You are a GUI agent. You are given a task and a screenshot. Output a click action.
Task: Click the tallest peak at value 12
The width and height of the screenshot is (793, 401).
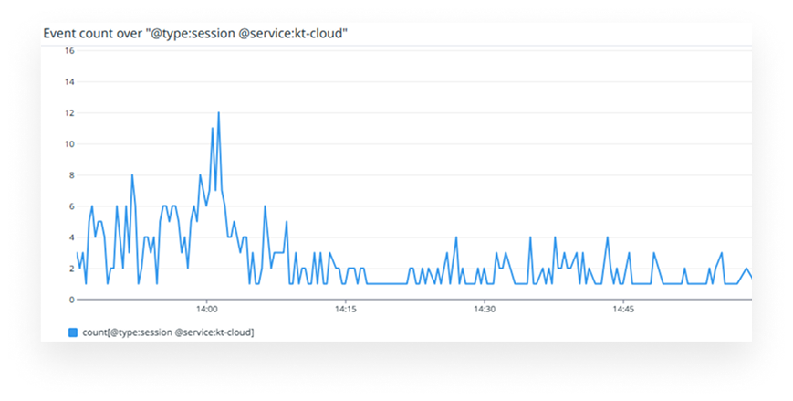pyautogui.click(x=219, y=113)
